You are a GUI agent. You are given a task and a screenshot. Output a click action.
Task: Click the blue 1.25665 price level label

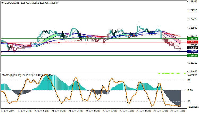tap(193, 51)
